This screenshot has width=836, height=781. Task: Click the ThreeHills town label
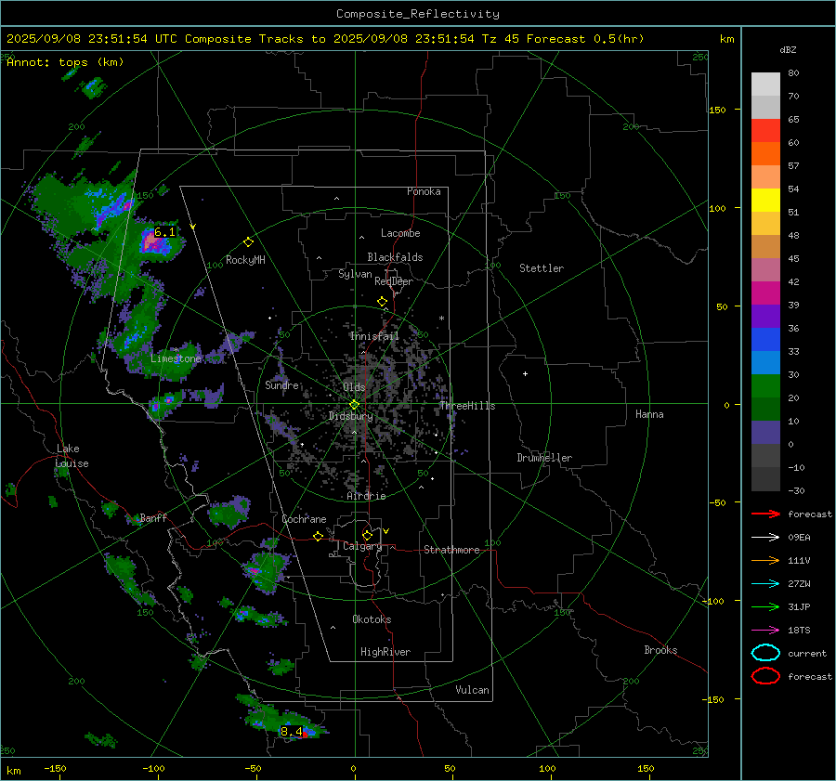(467, 406)
